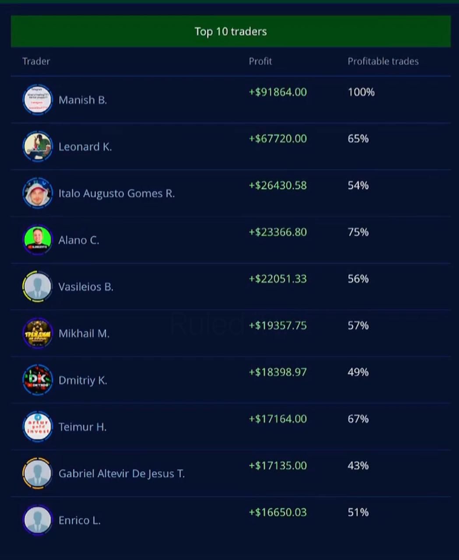
Task: Click the name Italo Augusto Gomes R.
Action: (x=116, y=193)
